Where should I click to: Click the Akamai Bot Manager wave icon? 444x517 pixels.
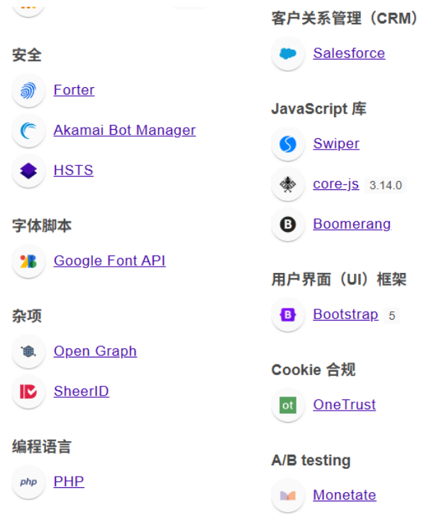[x=28, y=130]
